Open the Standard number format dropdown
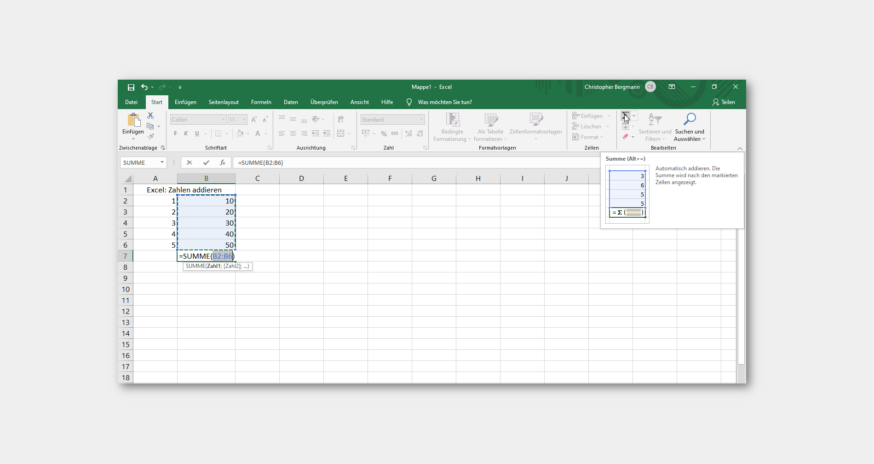The width and height of the screenshot is (874, 464). 421,120
